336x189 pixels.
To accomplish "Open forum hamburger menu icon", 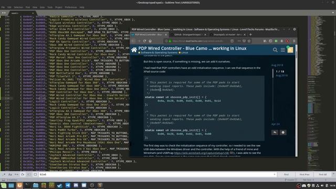I will (283, 50).
